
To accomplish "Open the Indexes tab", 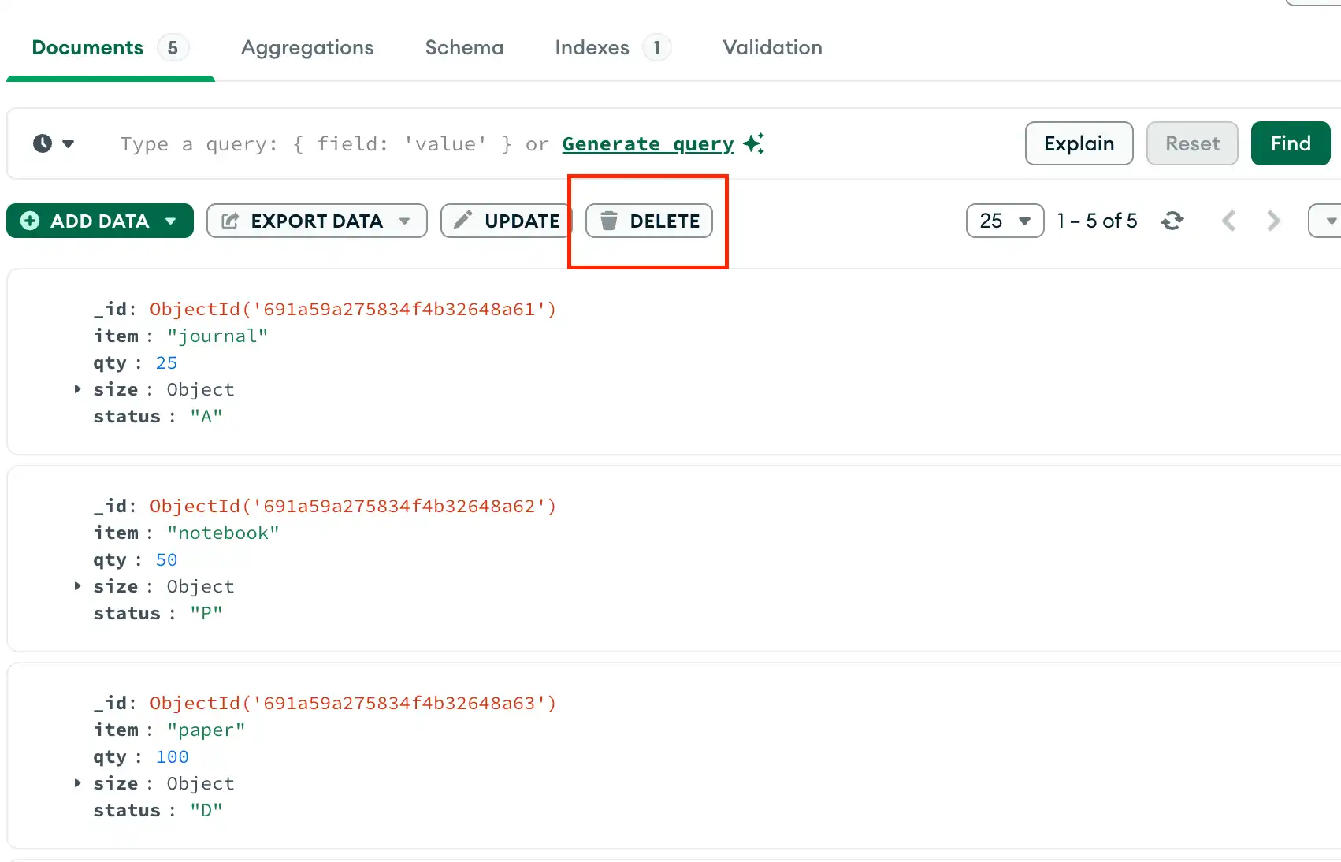I will coord(592,47).
